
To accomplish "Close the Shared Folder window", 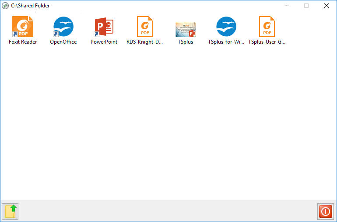I will coord(326,6).
